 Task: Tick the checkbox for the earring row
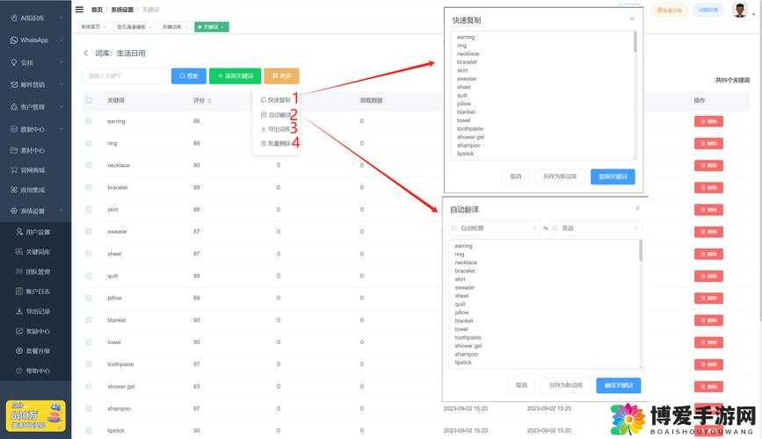tap(89, 121)
